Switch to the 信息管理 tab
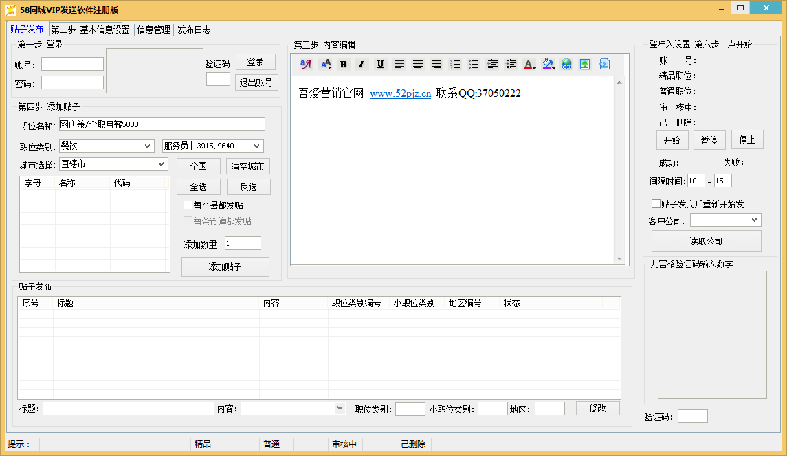This screenshot has width=787, height=456. tap(153, 30)
